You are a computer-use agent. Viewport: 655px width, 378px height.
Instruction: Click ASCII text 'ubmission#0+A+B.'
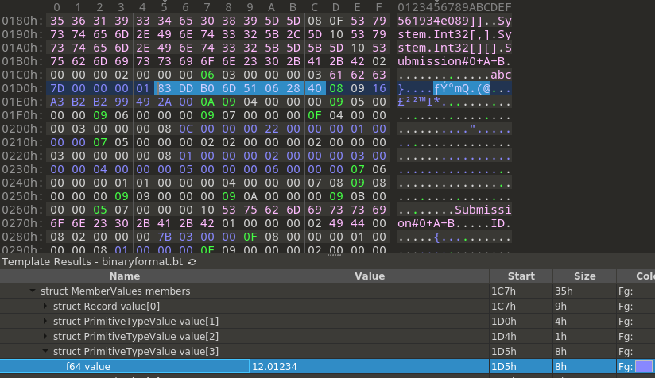click(x=455, y=61)
